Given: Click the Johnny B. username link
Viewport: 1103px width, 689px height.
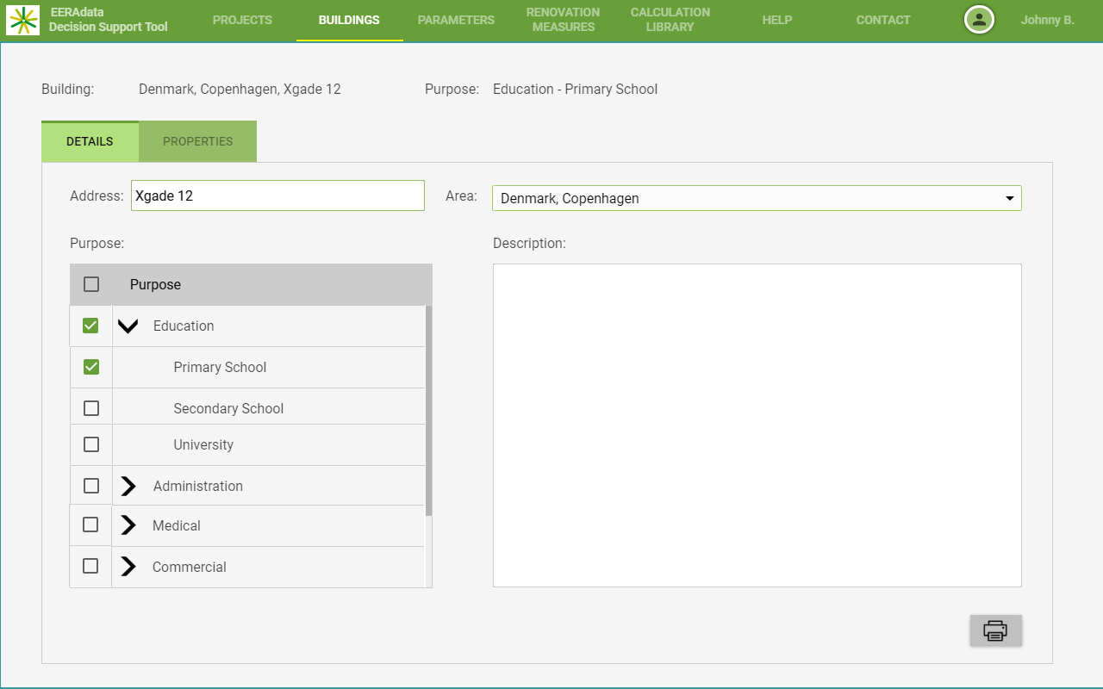Looking at the screenshot, I should pyautogui.click(x=1047, y=20).
